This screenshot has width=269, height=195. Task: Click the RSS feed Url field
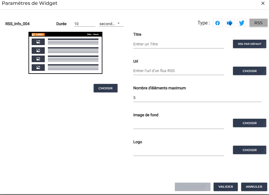click(x=178, y=71)
